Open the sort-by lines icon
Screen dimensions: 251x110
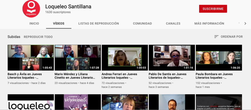point(216,37)
